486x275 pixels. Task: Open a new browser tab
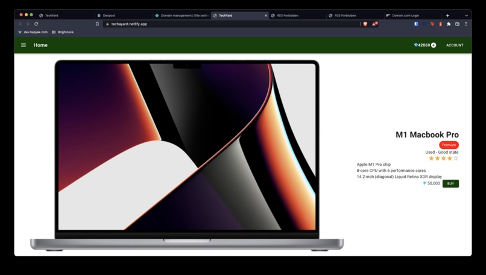tap(447, 16)
